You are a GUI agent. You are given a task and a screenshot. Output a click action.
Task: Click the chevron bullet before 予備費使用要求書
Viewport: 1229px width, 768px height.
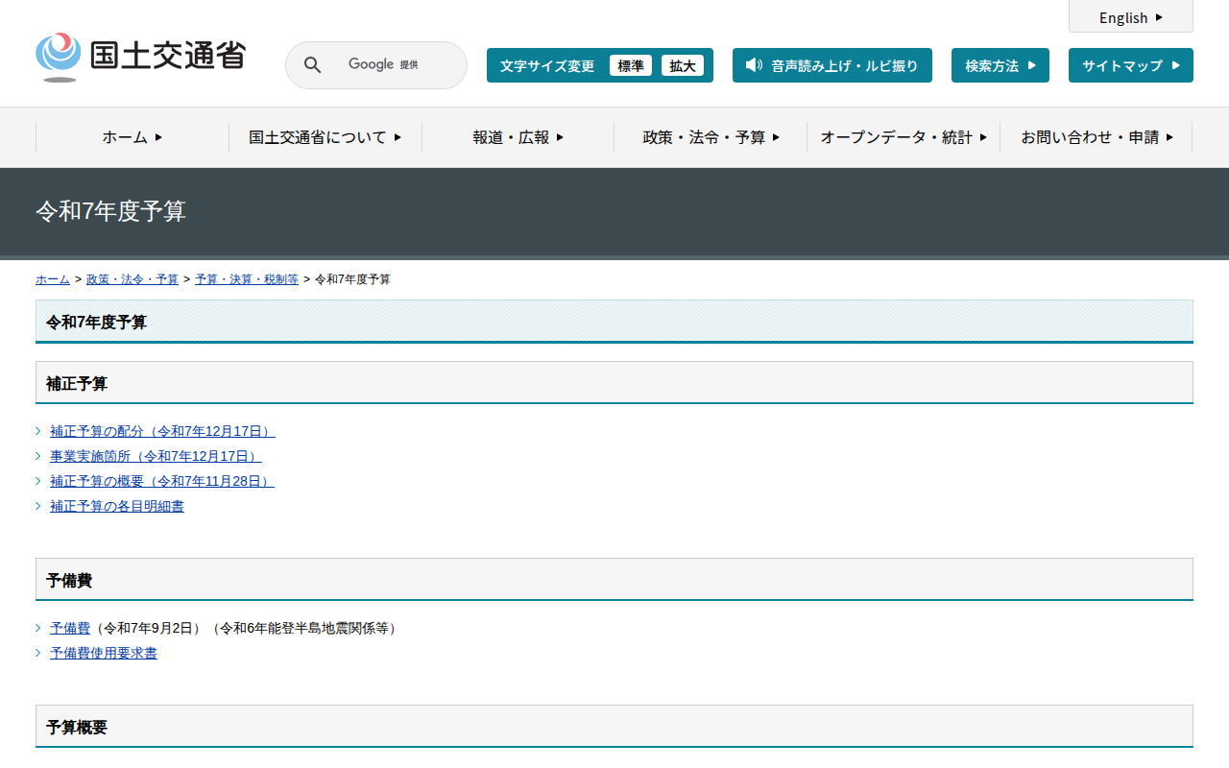(38, 653)
